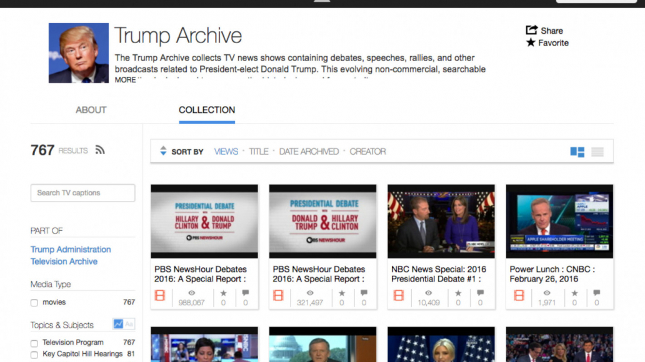Image resolution: width=645 pixels, height=362 pixels.
Task: Open the ABOUT tab
Action: point(91,110)
